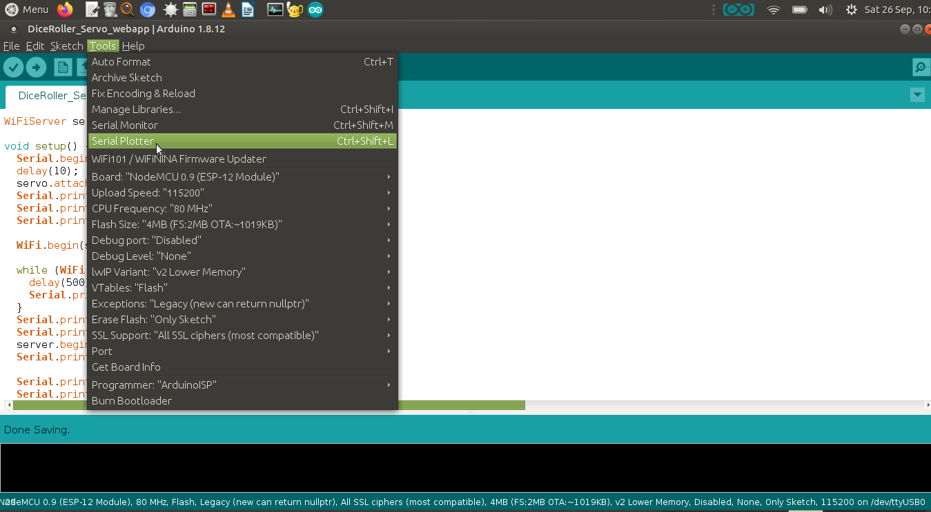Click the "void setup()" code line

(x=45, y=146)
